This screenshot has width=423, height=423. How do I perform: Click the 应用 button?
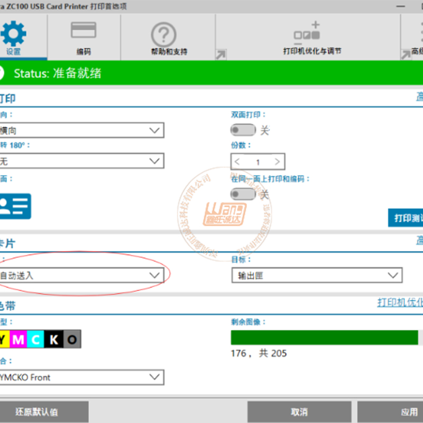390,412
